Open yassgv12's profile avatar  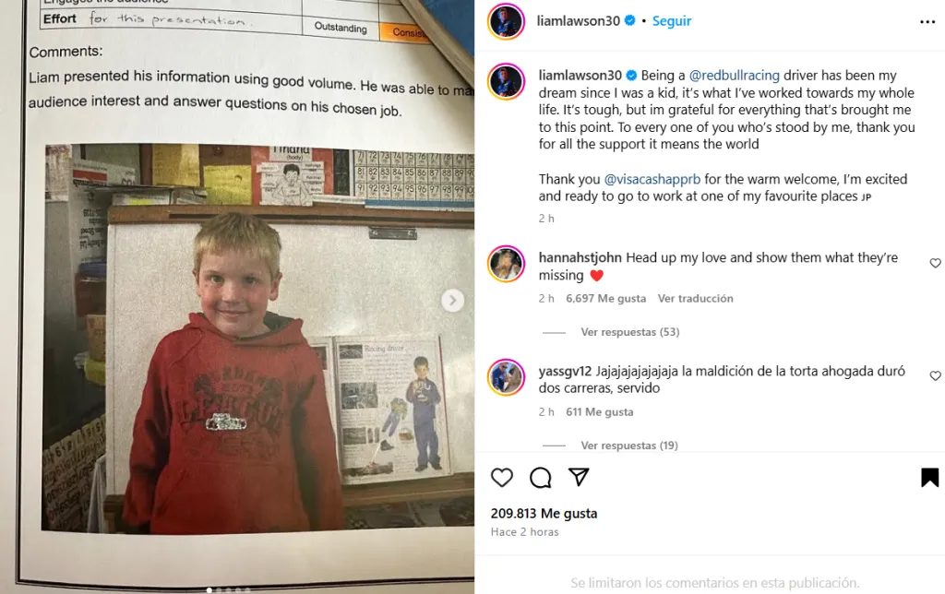click(507, 377)
